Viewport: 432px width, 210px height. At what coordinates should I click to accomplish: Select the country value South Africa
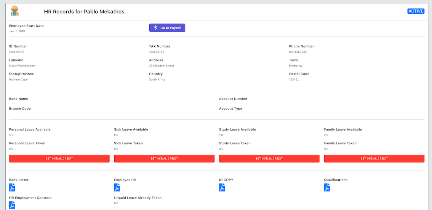click(x=157, y=80)
